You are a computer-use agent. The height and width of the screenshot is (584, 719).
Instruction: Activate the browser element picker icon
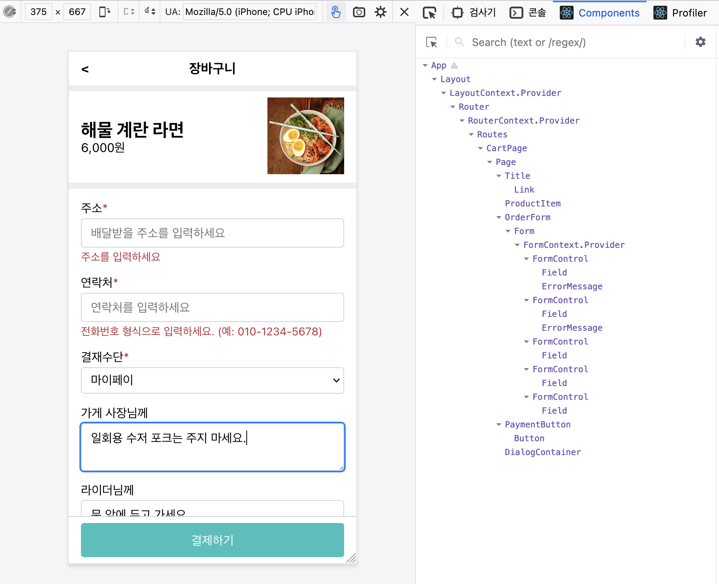point(429,13)
